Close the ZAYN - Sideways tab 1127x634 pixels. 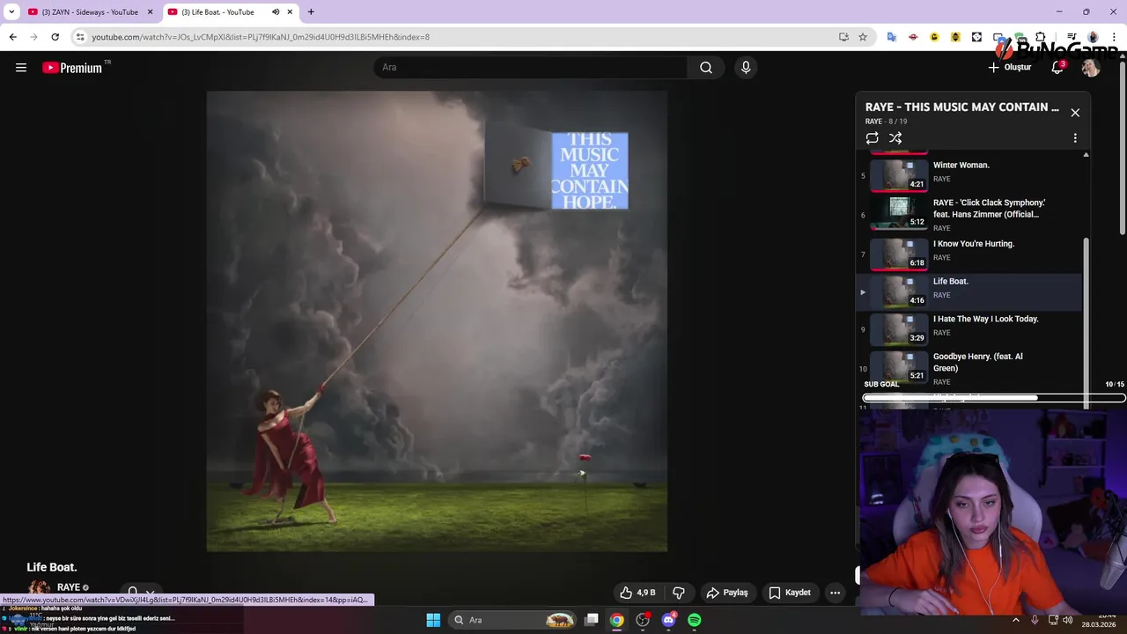150,11
